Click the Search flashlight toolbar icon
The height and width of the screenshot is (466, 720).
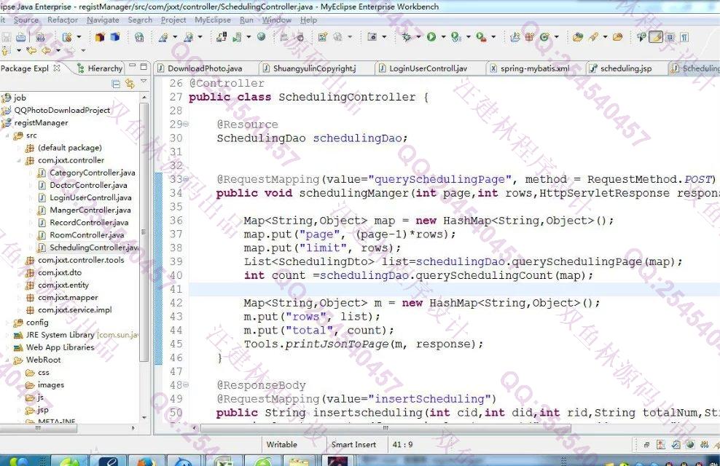pyautogui.click(x=594, y=37)
